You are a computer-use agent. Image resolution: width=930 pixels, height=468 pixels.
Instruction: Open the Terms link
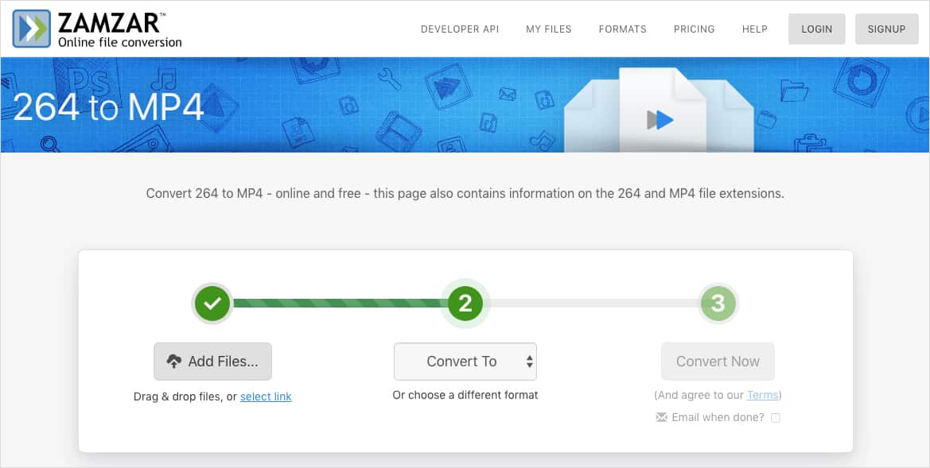(x=762, y=394)
